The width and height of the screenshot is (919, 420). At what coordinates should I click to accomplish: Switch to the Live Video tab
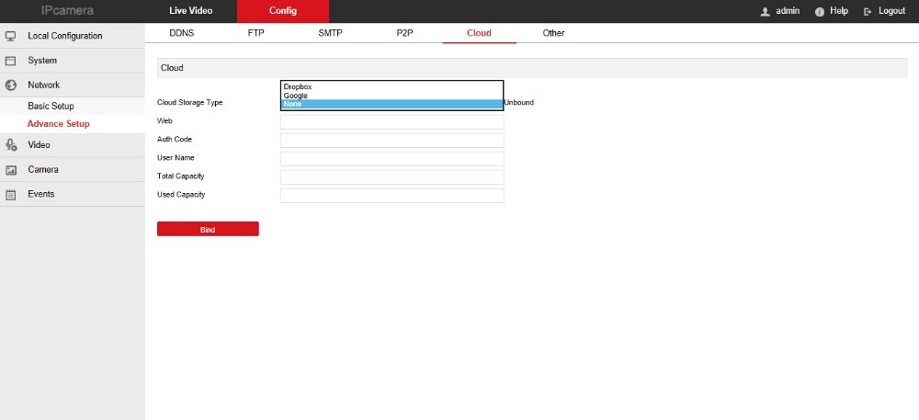[x=190, y=11]
